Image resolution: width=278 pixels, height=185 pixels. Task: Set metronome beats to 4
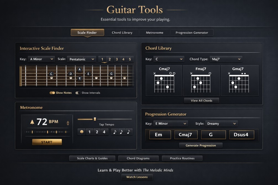click(x=104, y=132)
